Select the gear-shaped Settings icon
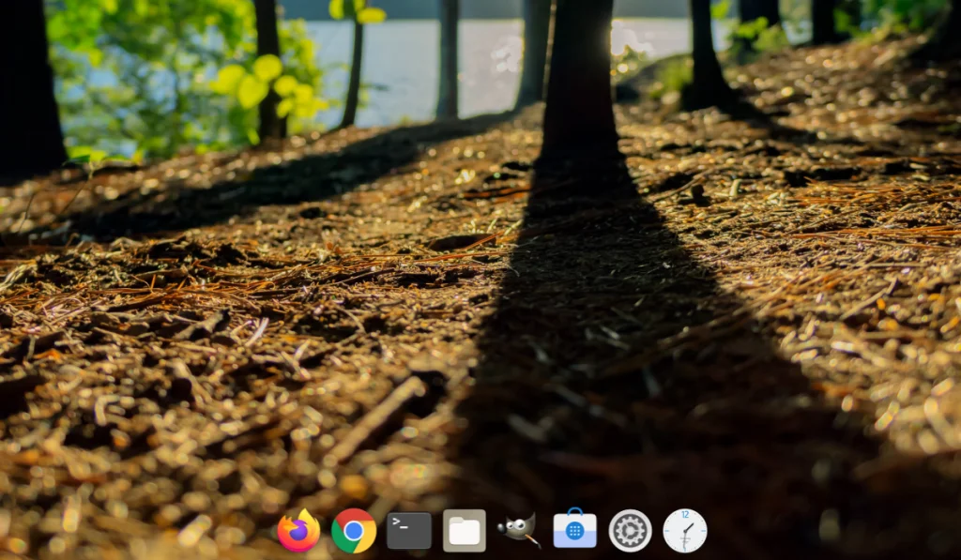The height and width of the screenshot is (560, 961). (631, 530)
